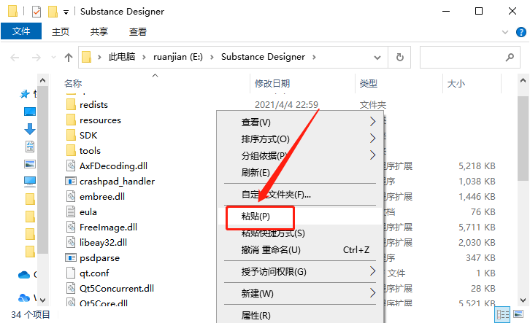Expand the ribbon with the chevron
Image resolution: width=530 pixels, height=323 pixels.
(505, 32)
